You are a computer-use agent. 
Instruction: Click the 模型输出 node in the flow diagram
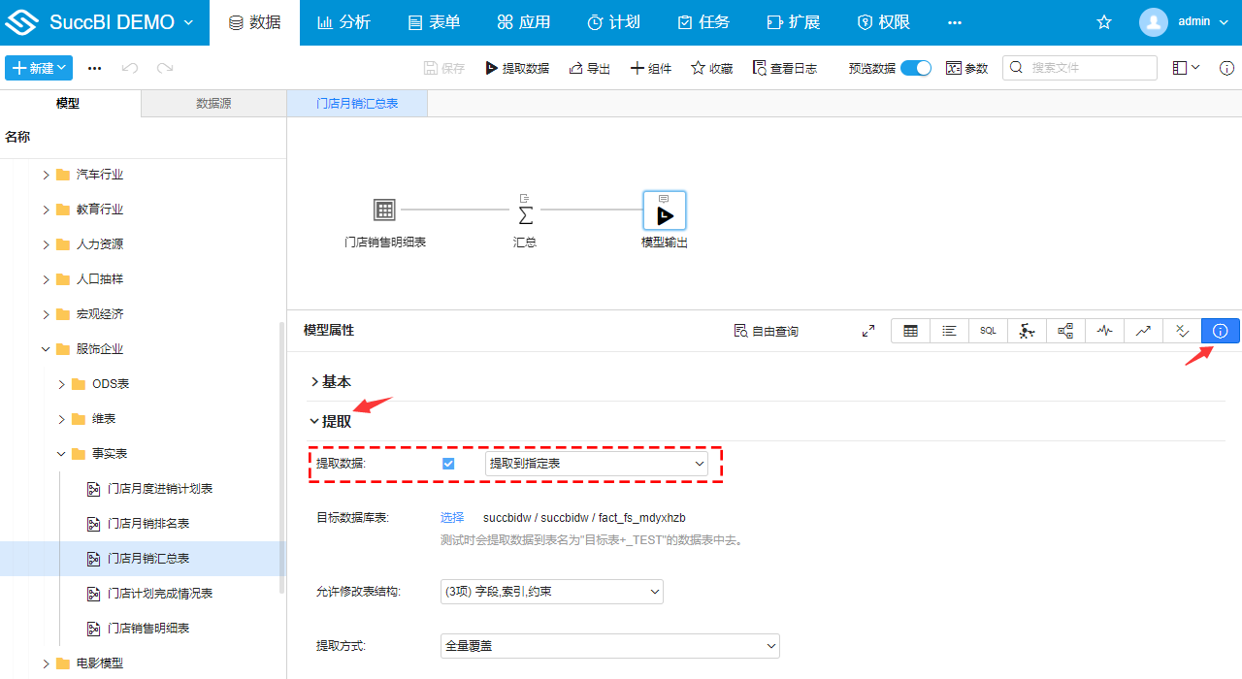click(665, 210)
